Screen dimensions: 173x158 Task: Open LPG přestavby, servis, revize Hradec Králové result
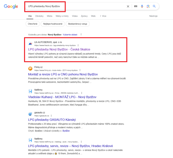71,146
